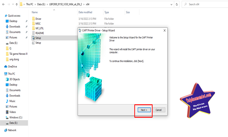Click the Next button in Setup Wizard
The width and height of the screenshot is (228, 137).
pyautogui.click(x=144, y=110)
